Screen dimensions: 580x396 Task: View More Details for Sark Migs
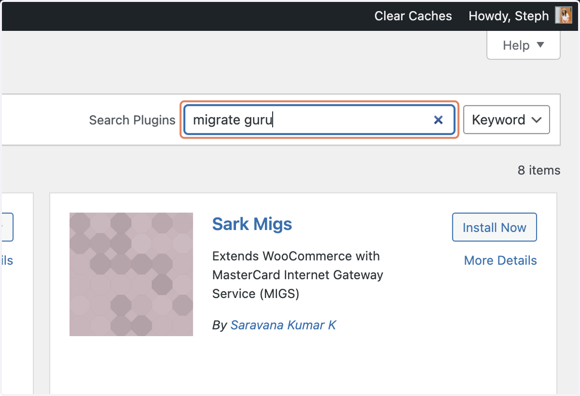(500, 260)
